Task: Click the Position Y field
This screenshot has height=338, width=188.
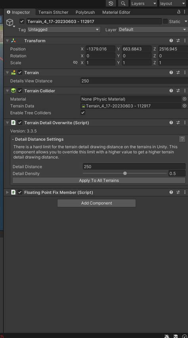Action: pyautogui.click(x=137, y=49)
